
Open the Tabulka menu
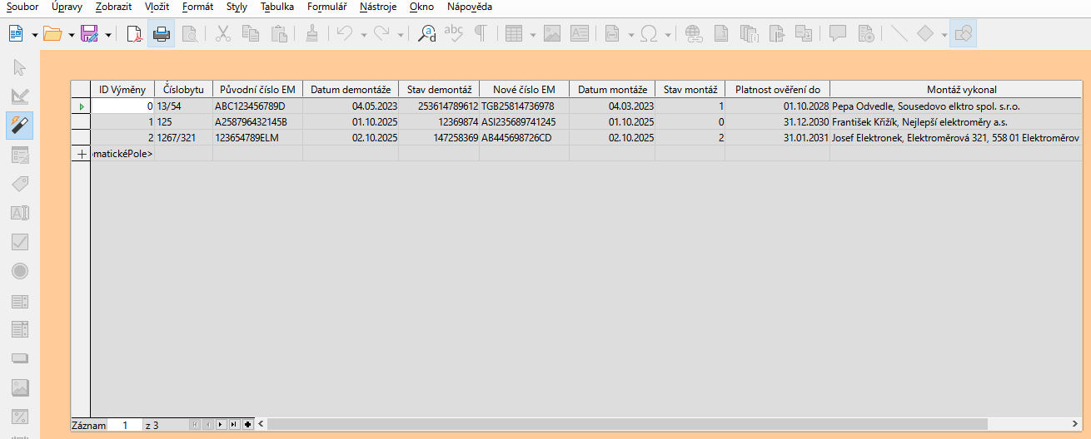coord(276,7)
